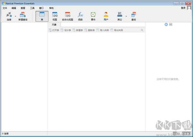Click the Navicat app icon in title bar

3,3
